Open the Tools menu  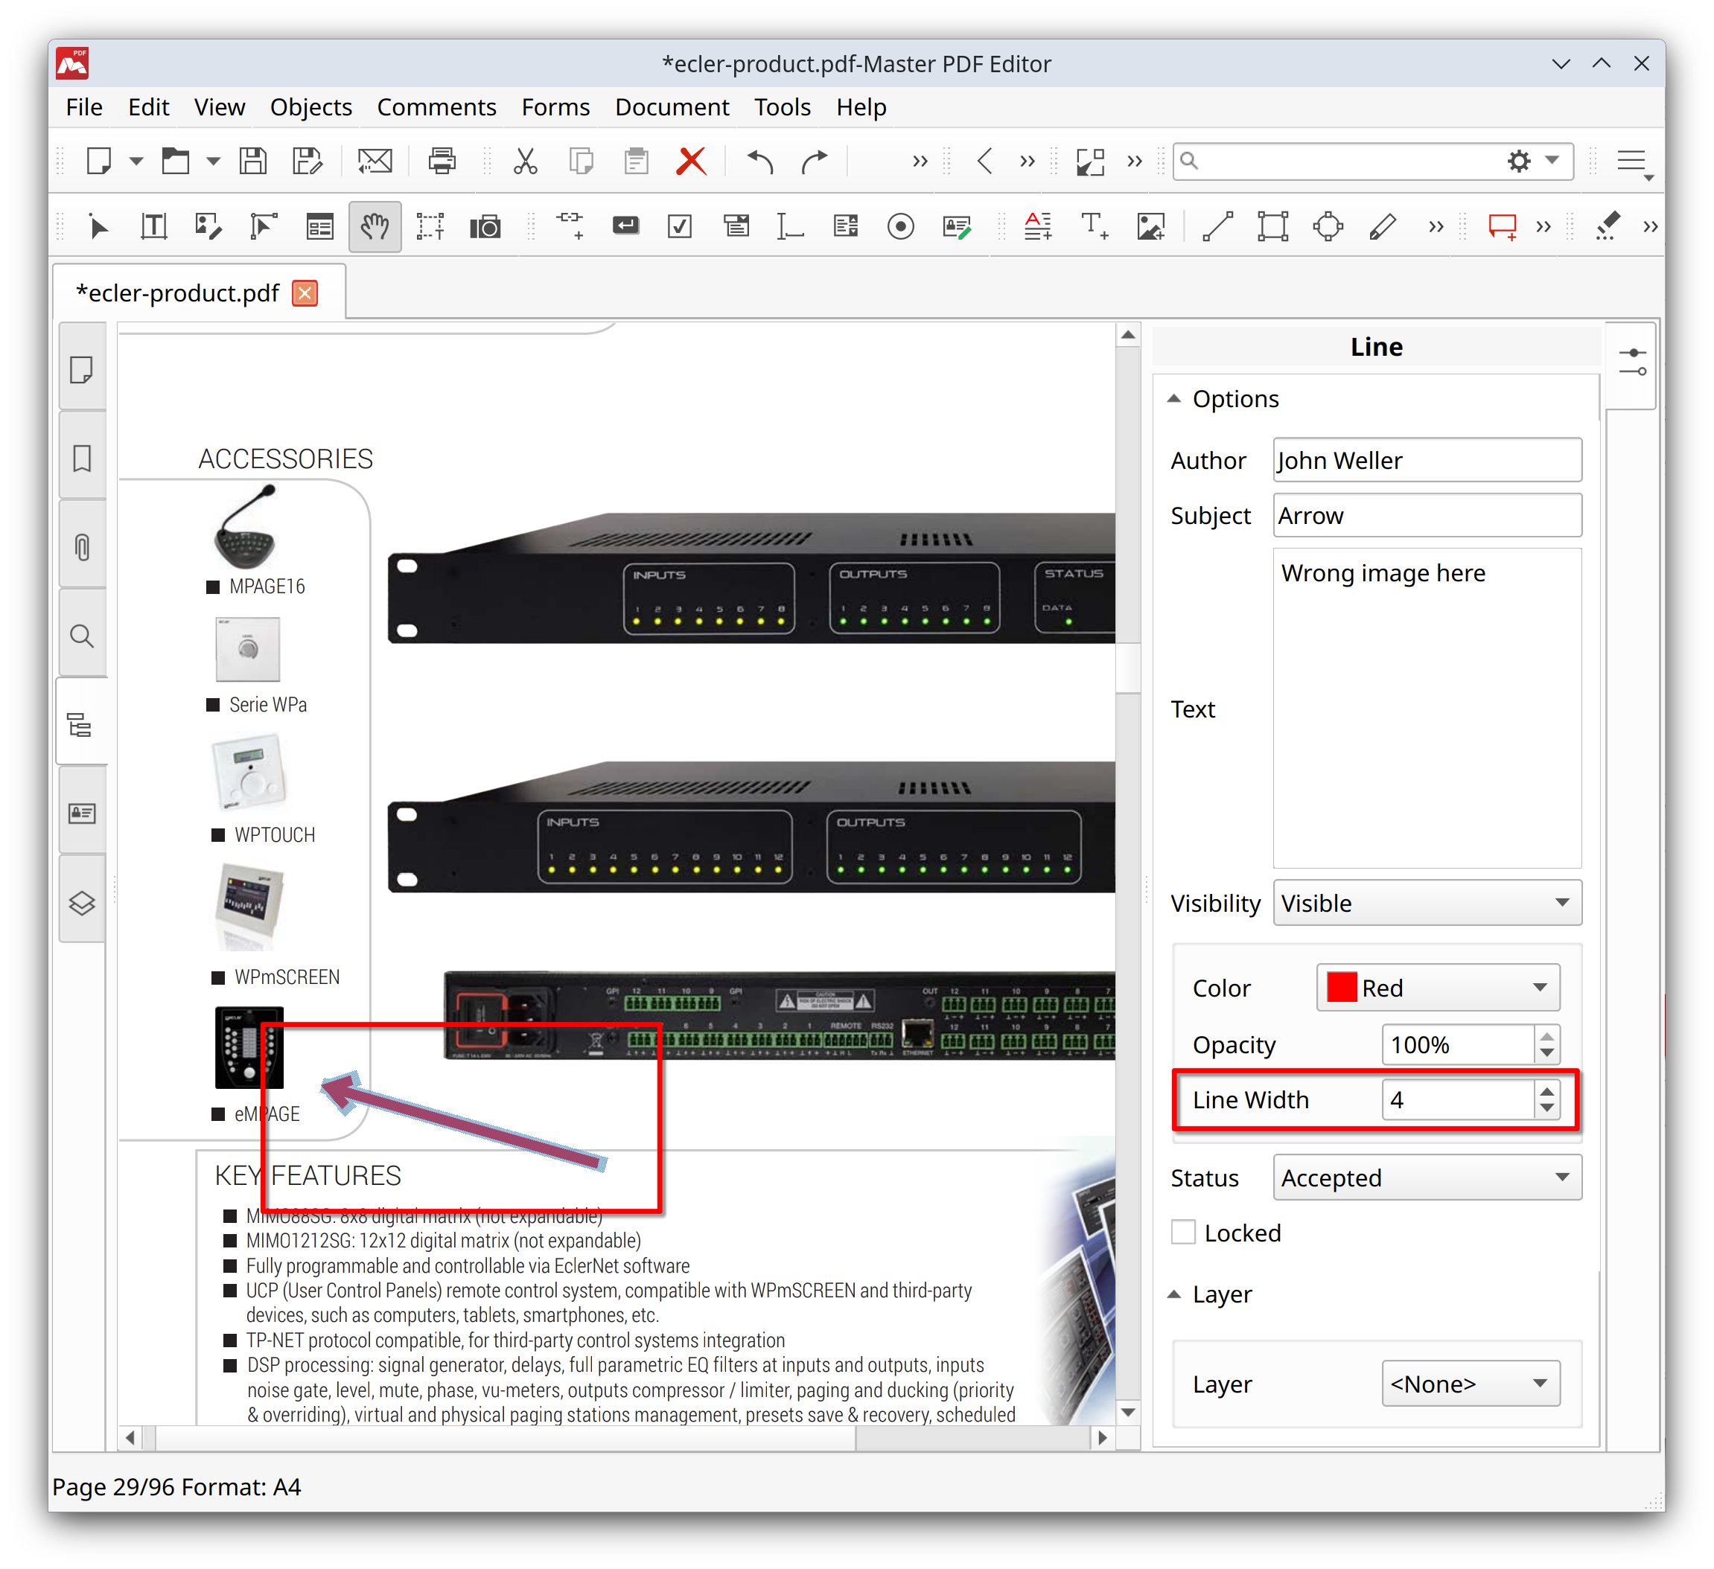click(783, 107)
